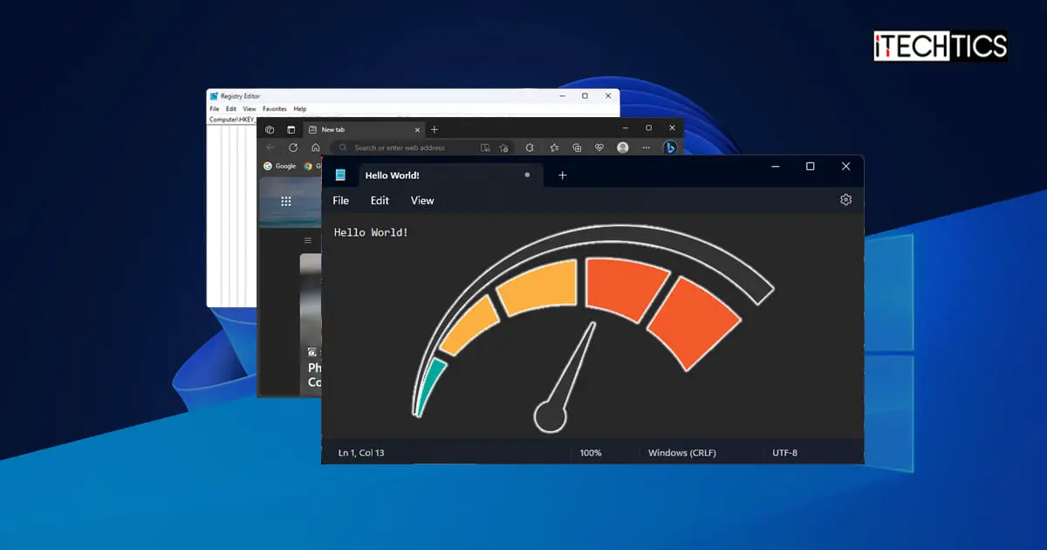1047x550 pixels.
Task: Open the tab actions menu icon in Edge
Action: (269, 128)
